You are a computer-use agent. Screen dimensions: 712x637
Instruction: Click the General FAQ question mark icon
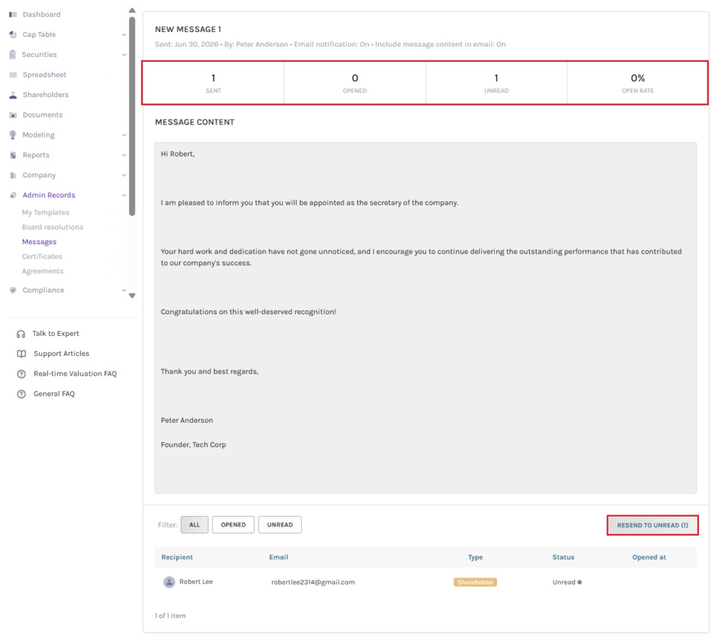[x=22, y=394]
